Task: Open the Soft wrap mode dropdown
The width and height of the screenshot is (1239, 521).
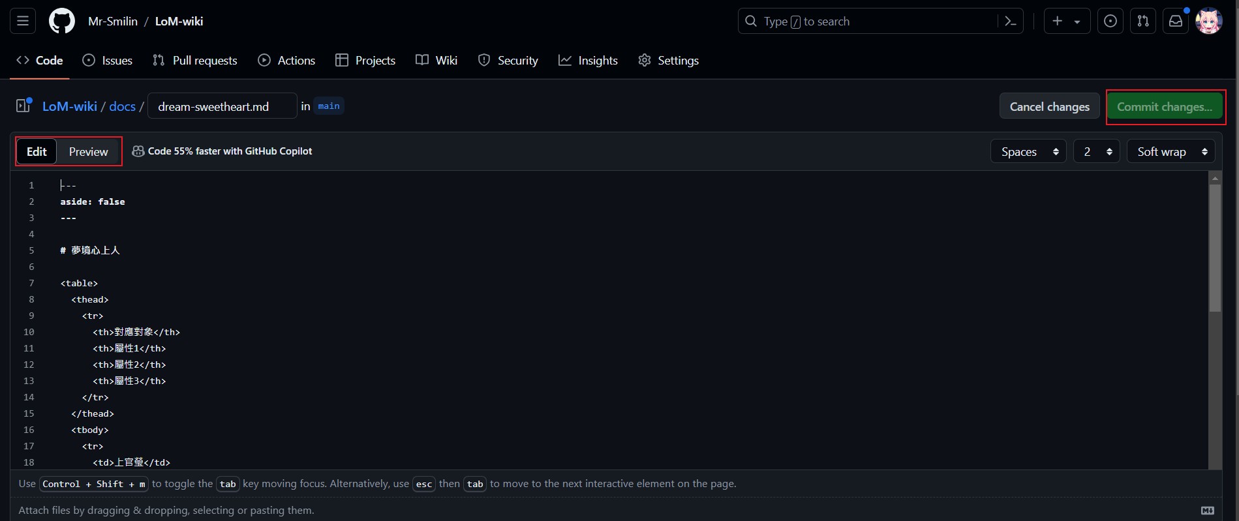Action: click(x=1170, y=151)
